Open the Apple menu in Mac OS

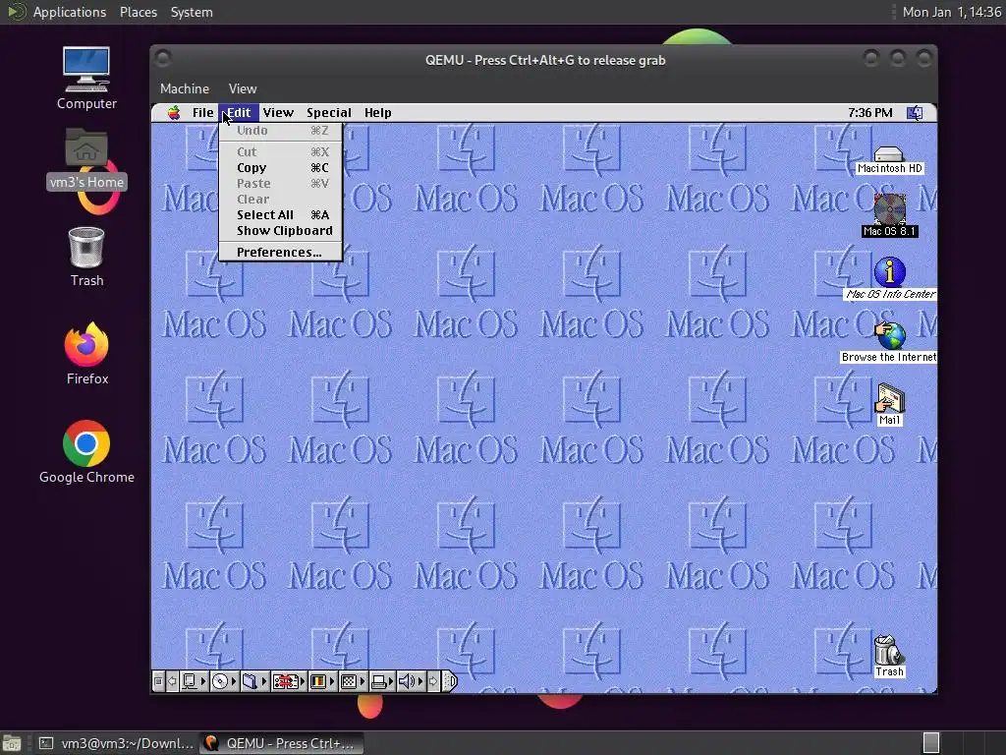tap(174, 113)
